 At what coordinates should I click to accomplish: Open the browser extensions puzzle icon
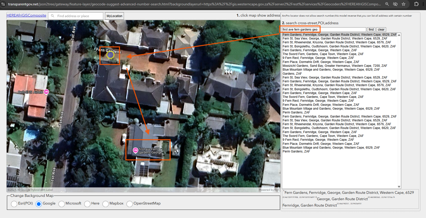pyautogui.click(x=416, y=4)
